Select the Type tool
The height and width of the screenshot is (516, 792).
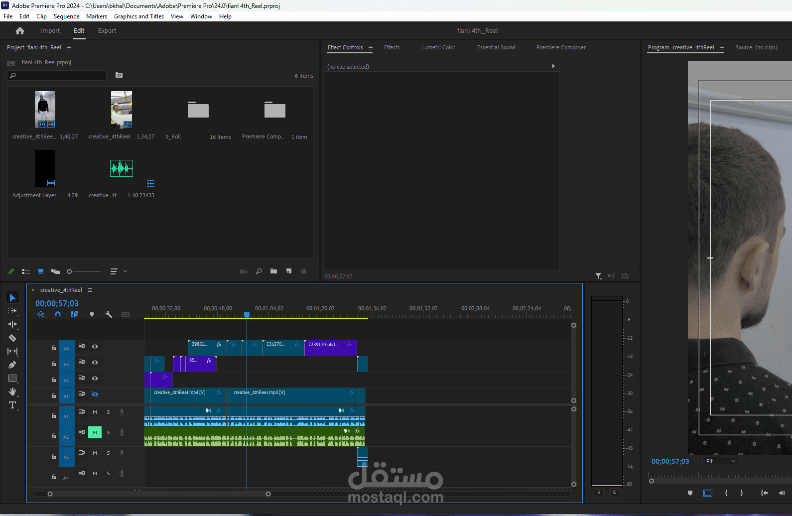tap(12, 405)
